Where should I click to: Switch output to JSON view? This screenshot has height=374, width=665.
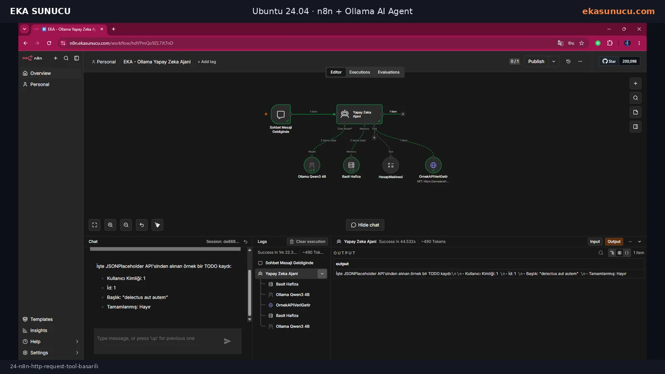point(627,253)
